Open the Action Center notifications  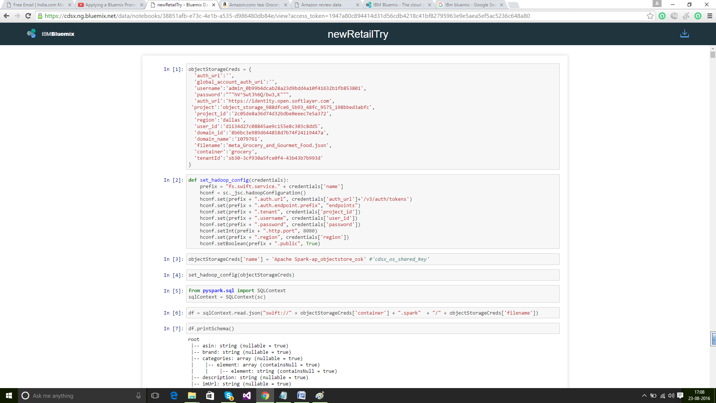[680, 396]
